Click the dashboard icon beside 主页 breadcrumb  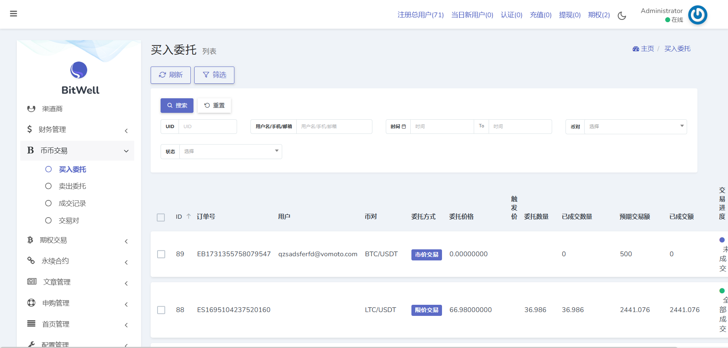coord(635,49)
